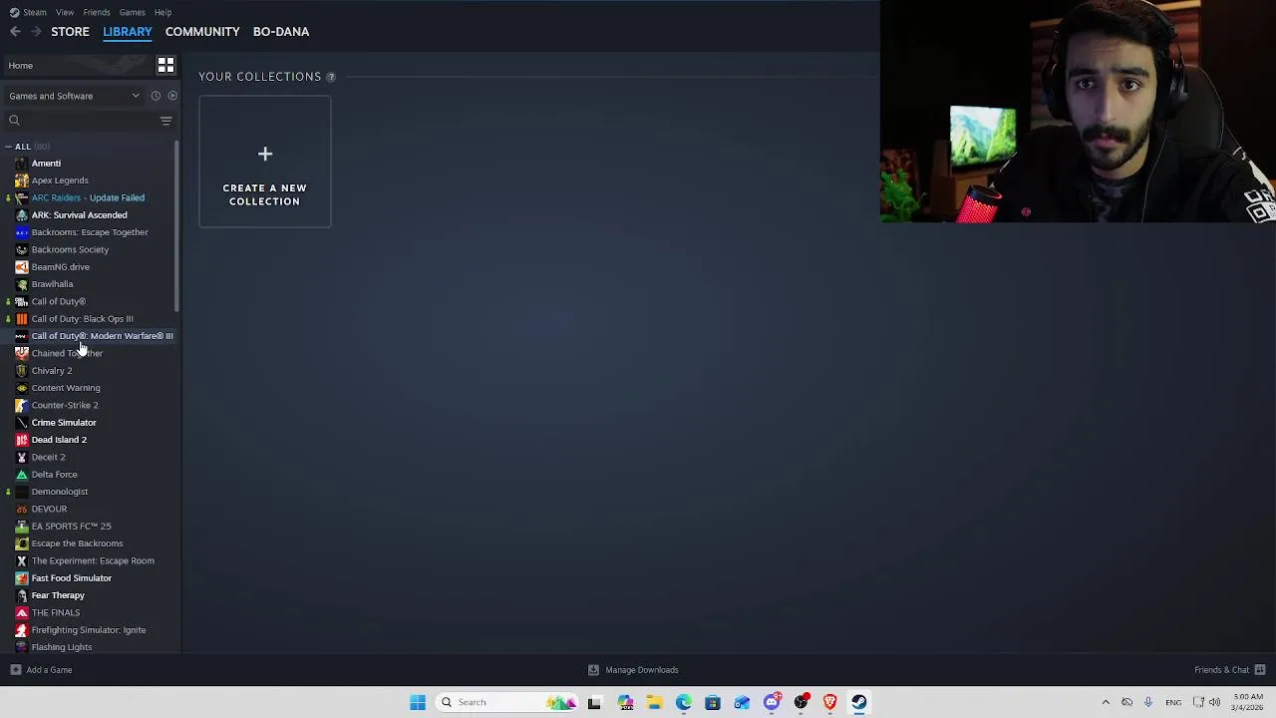The height and width of the screenshot is (718, 1276).
Task: Click the taskbar microphone tray icon
Action: tap(1148, 702)
